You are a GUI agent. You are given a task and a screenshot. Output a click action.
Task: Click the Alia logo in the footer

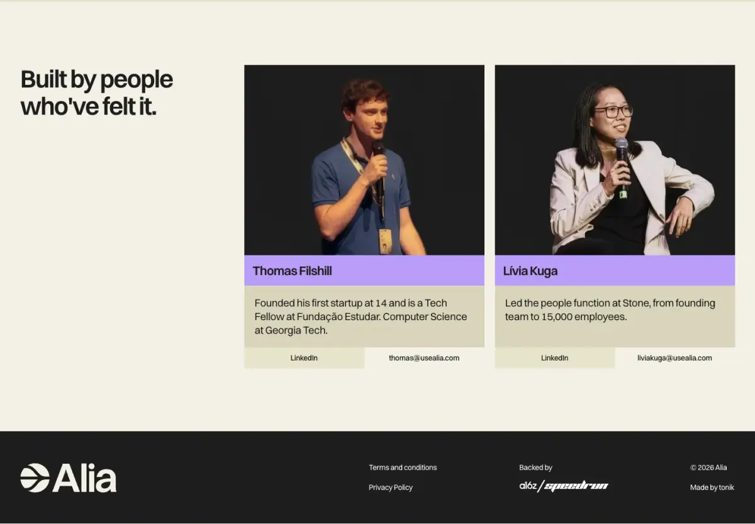(x=68, y=478)
